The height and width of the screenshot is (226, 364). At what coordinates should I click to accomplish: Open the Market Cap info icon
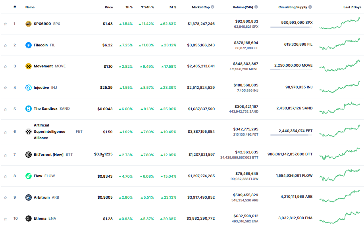pos(212,7)
